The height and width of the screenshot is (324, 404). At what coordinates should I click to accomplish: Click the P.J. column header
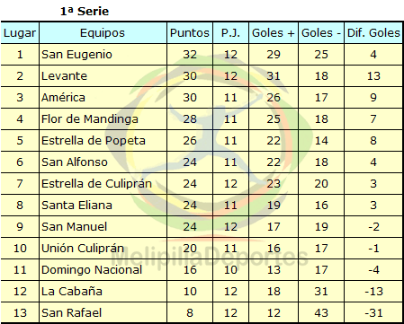click(x=230, y=33)
